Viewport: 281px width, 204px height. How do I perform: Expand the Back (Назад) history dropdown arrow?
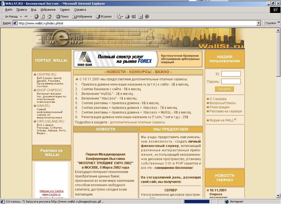21,16
